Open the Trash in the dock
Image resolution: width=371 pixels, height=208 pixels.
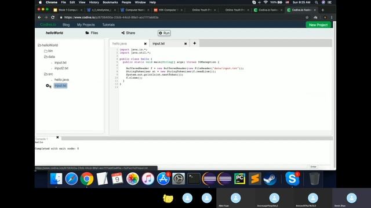click(314, 179)
